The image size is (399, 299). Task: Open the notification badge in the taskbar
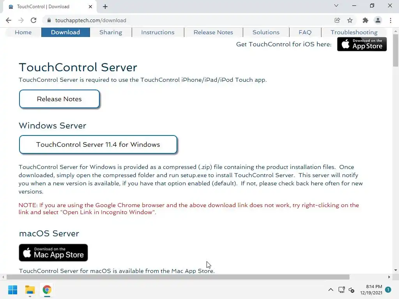(388, 290)
